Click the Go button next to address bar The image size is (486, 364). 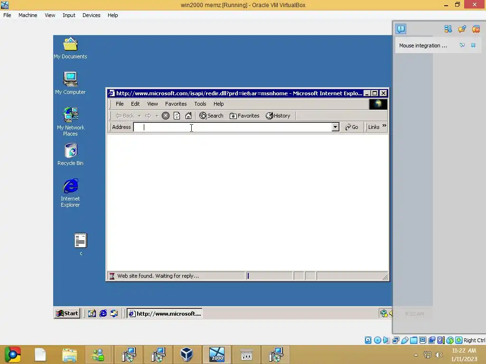tap(352, 127)
